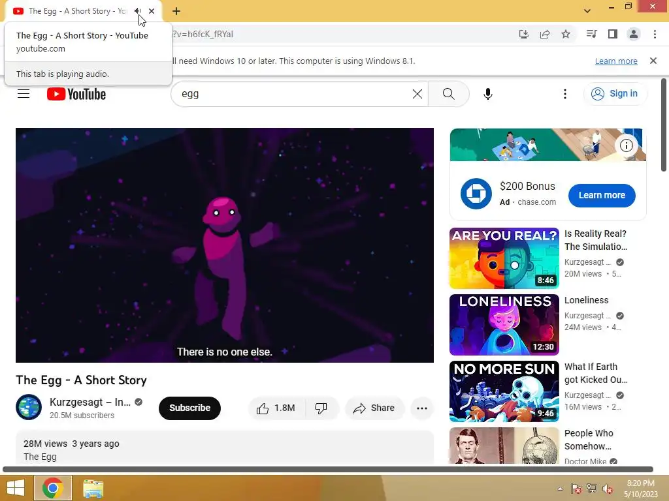The height and width of the screenshot is (501, 669).
Task: Open YouTube guide hamburger menu
Action: point(24,94)
